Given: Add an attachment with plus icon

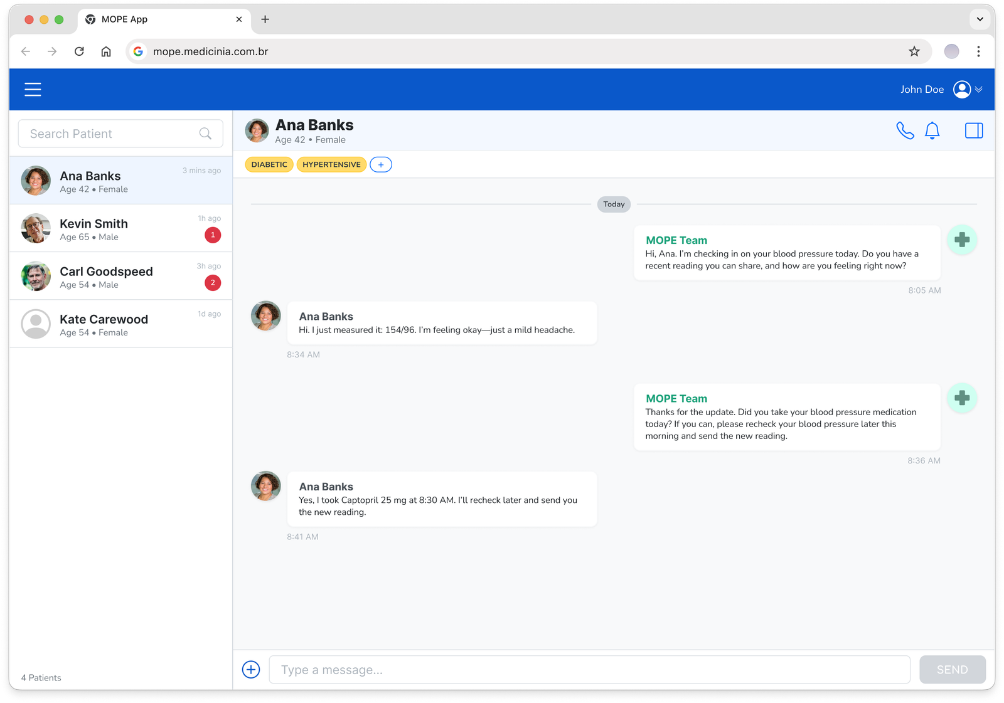Looking at the screenshot, I should [251, 670].
